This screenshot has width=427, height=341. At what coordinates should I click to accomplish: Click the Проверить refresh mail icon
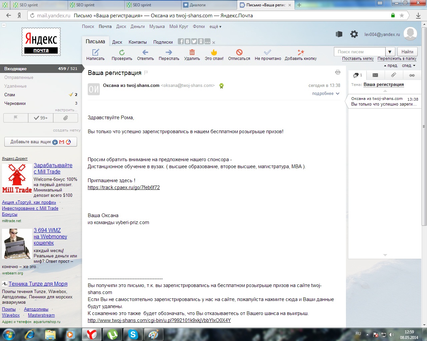coord(122,52)
